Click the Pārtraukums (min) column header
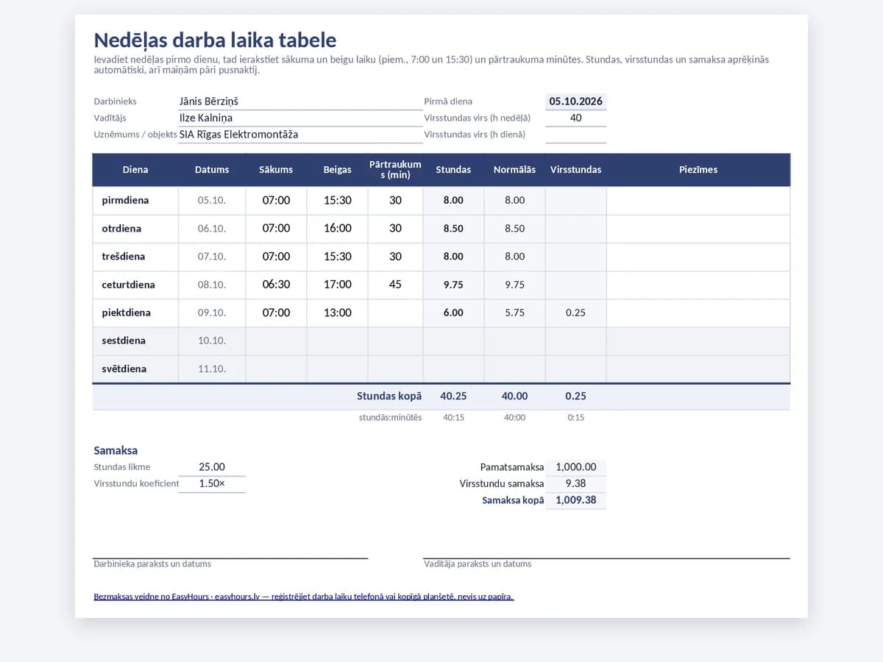The height and width of the screenshot is (662, 883). pyautogui.click(x=395, y=169)
